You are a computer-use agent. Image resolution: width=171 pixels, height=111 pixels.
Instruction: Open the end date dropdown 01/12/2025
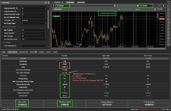click(x=146, y=6)
